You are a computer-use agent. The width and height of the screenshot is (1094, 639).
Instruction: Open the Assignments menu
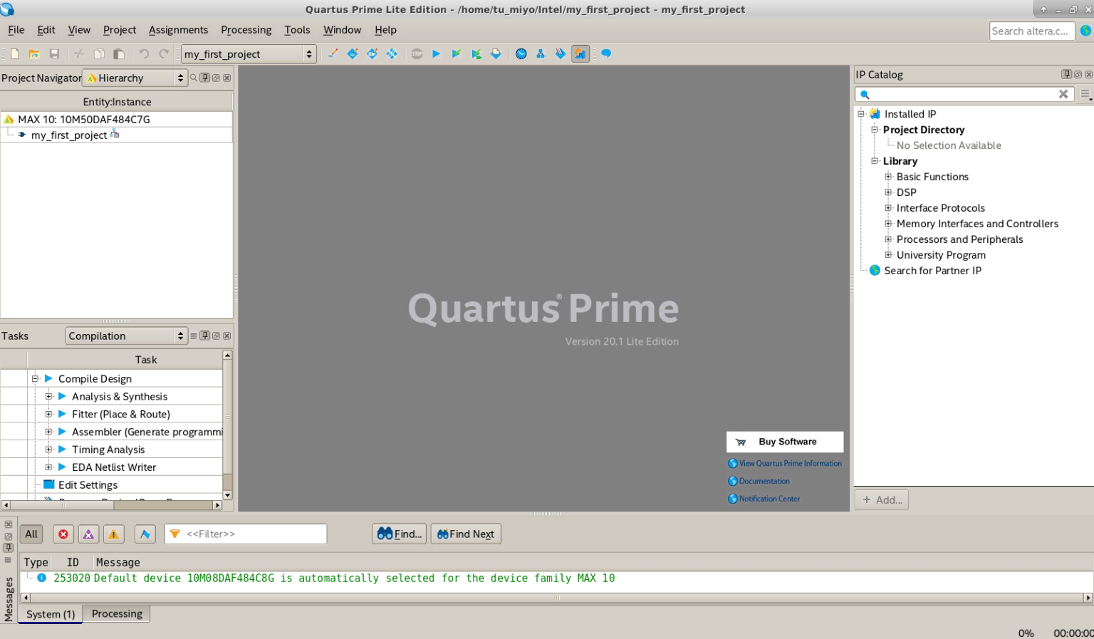click(x=178, y=30)
